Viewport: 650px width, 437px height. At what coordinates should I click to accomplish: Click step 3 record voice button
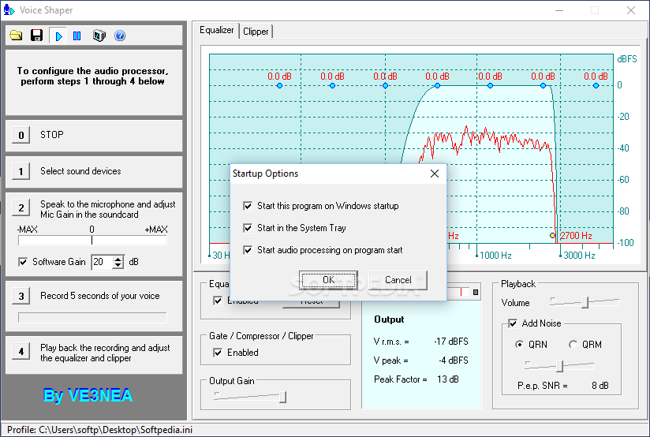pyautogui.click(x=21, y=296)
